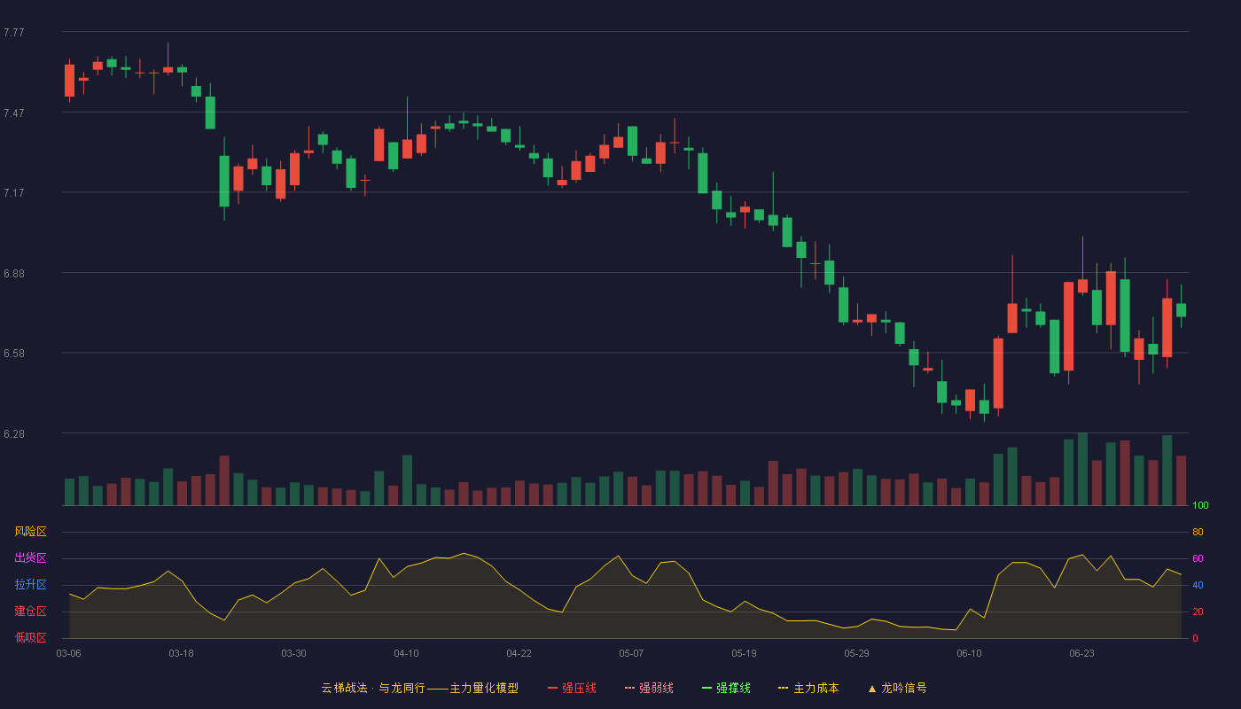Click the 拉升区 zone label
1241x709 pixels.
tap(30, 585)
